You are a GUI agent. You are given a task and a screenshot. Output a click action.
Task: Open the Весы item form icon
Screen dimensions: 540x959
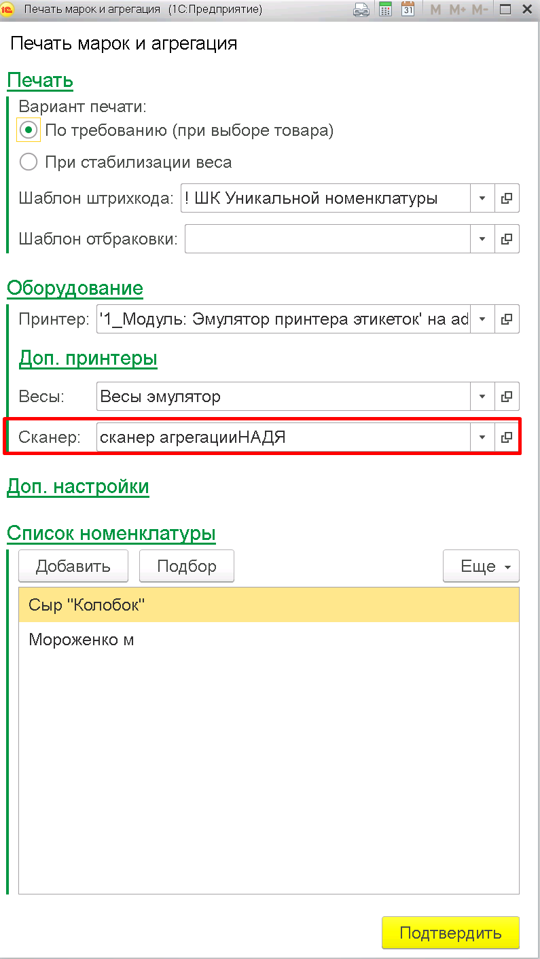[x=506, y=397]
